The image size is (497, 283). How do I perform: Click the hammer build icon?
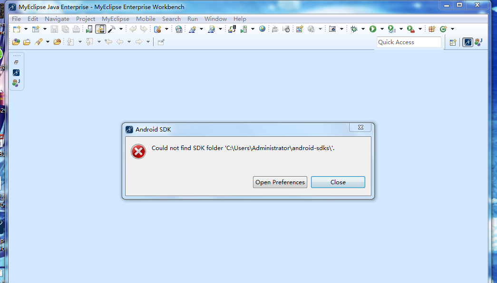tap(112, 29)
